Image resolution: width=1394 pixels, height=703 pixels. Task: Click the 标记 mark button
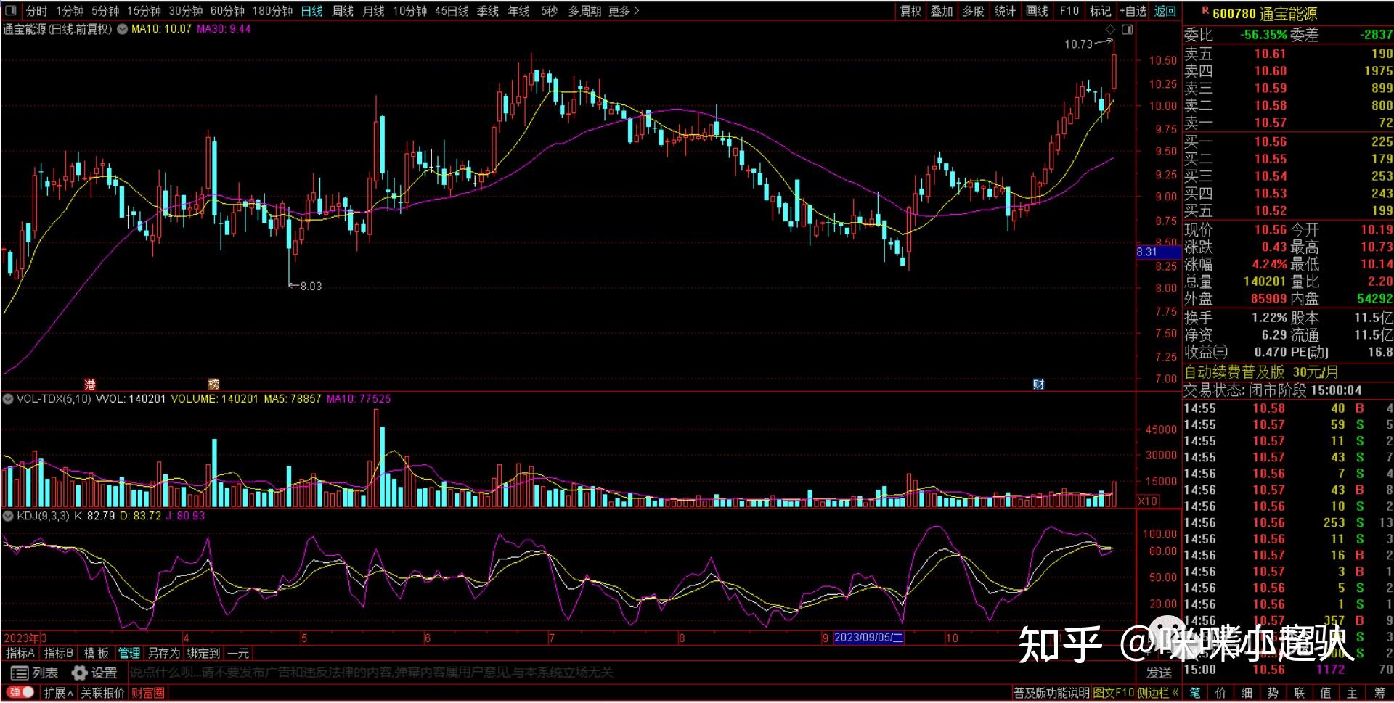(x=1100, y=11)
